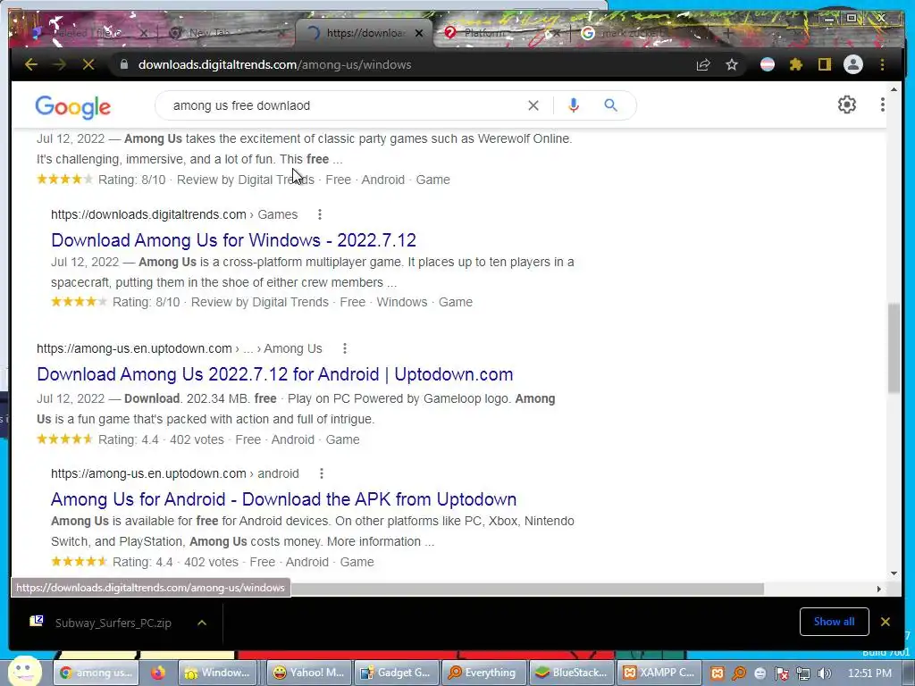Clear the search box with the X

pos(533,105)
